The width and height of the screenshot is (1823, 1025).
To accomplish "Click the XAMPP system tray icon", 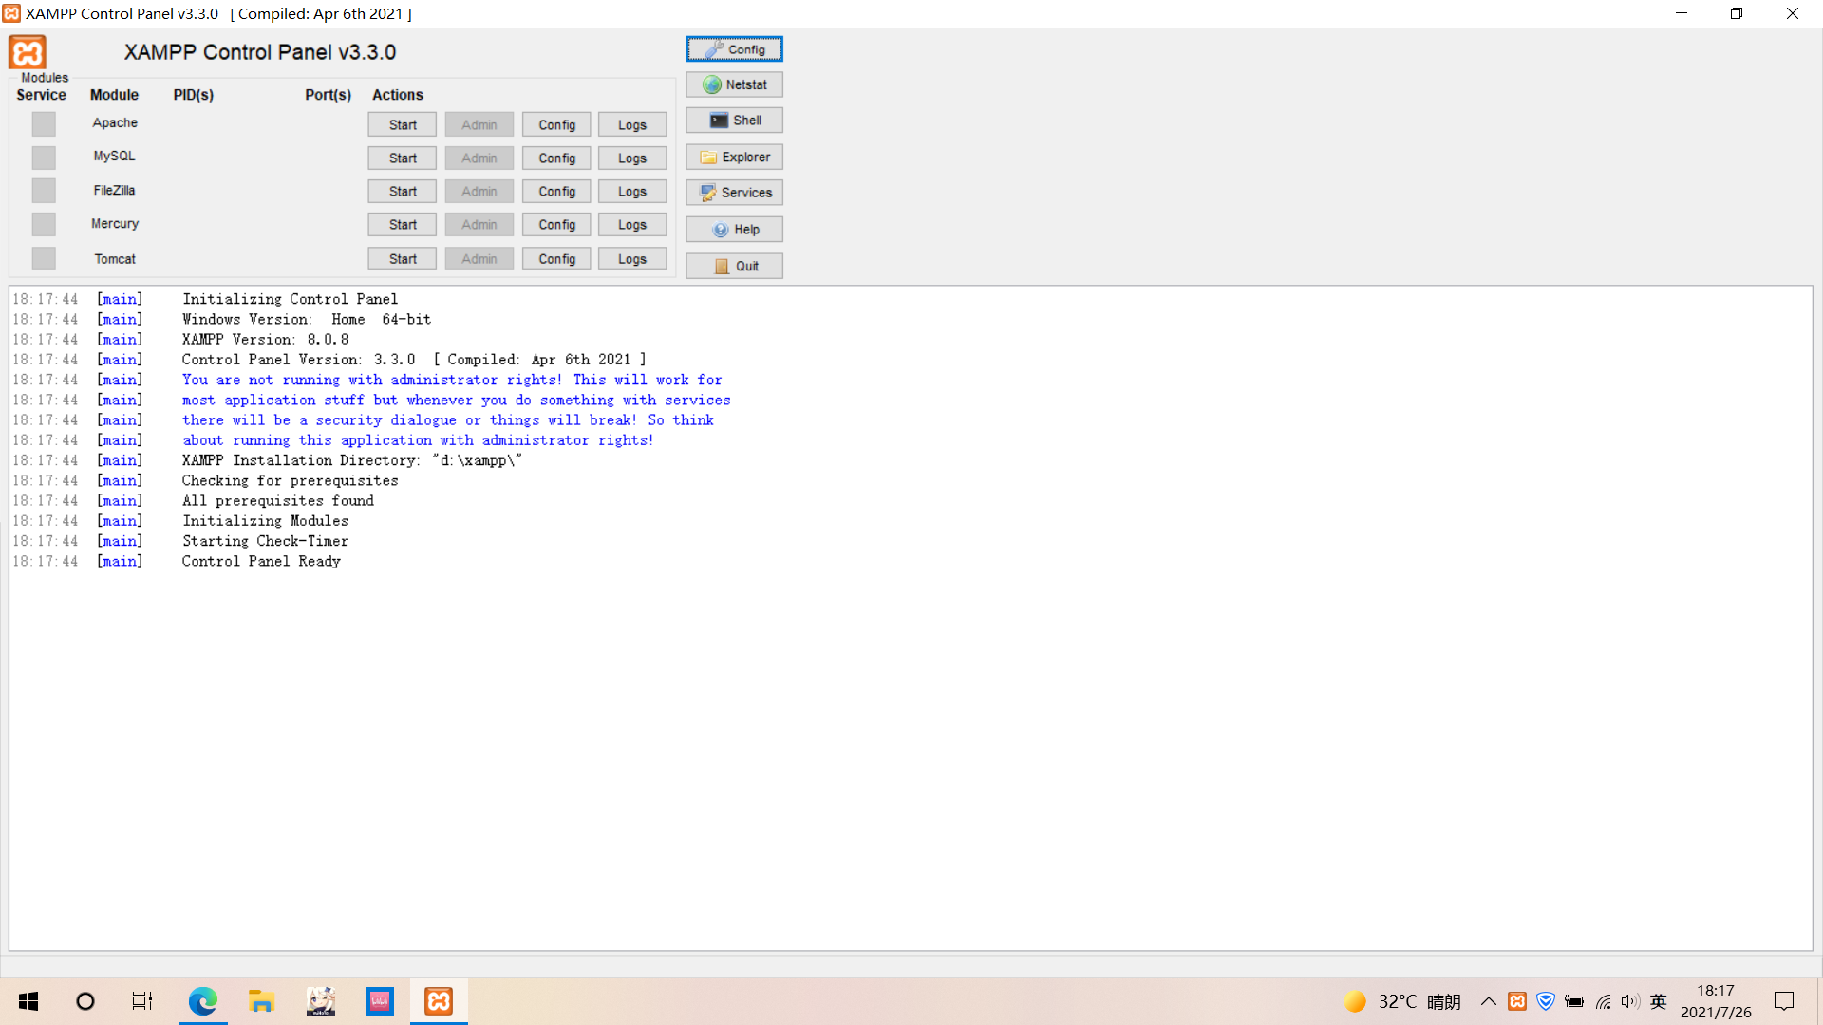I will click(x=1517, y=1001).
